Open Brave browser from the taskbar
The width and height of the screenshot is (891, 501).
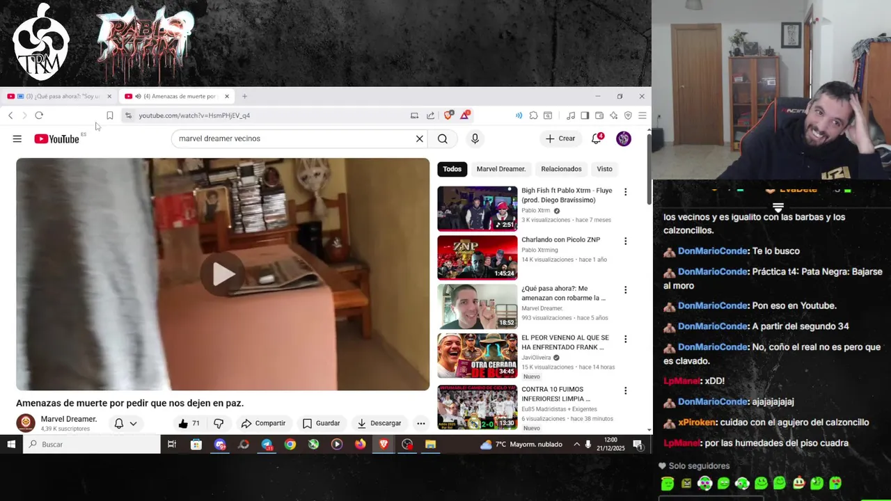click(x=384, y=444)
